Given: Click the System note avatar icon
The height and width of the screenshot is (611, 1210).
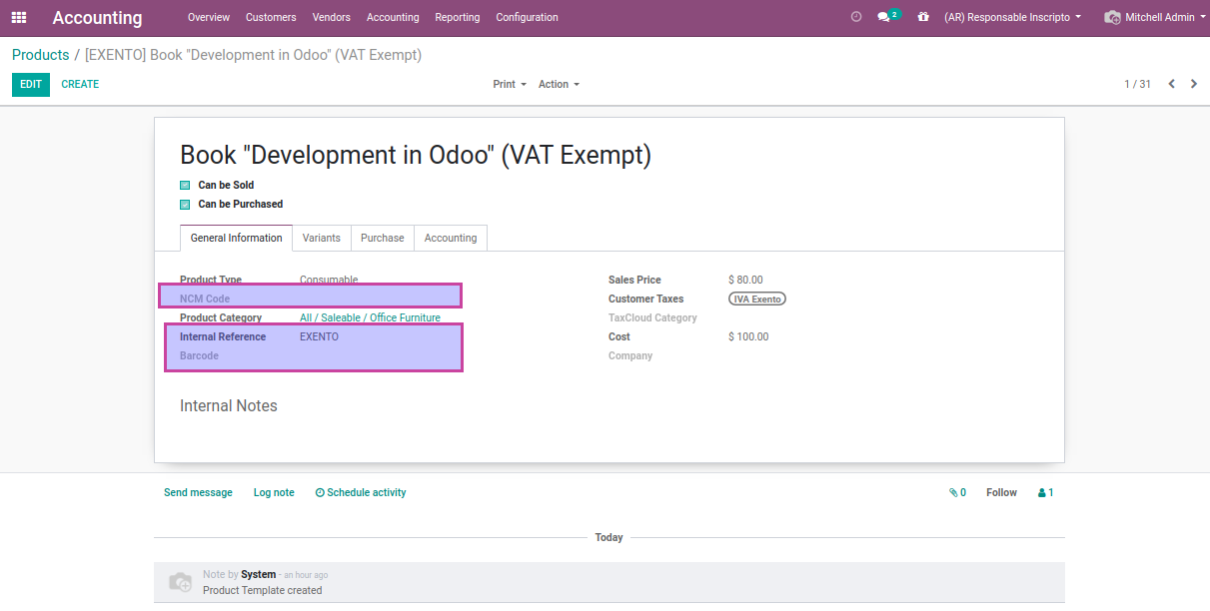Looking at the screenshot, I should pyautogui.click(x=180, y=582).
